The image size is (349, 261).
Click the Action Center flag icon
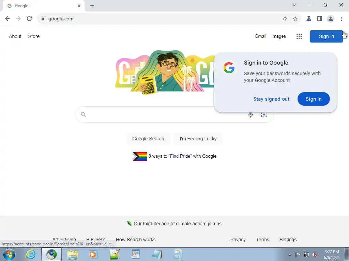pos(298,255)
